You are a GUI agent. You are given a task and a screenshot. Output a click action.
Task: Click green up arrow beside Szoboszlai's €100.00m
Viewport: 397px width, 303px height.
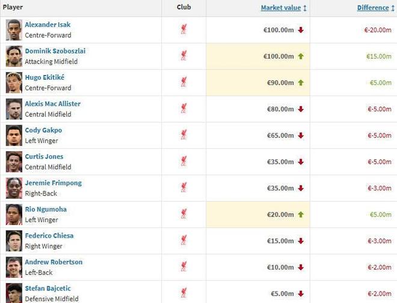(x=301, y=56)
